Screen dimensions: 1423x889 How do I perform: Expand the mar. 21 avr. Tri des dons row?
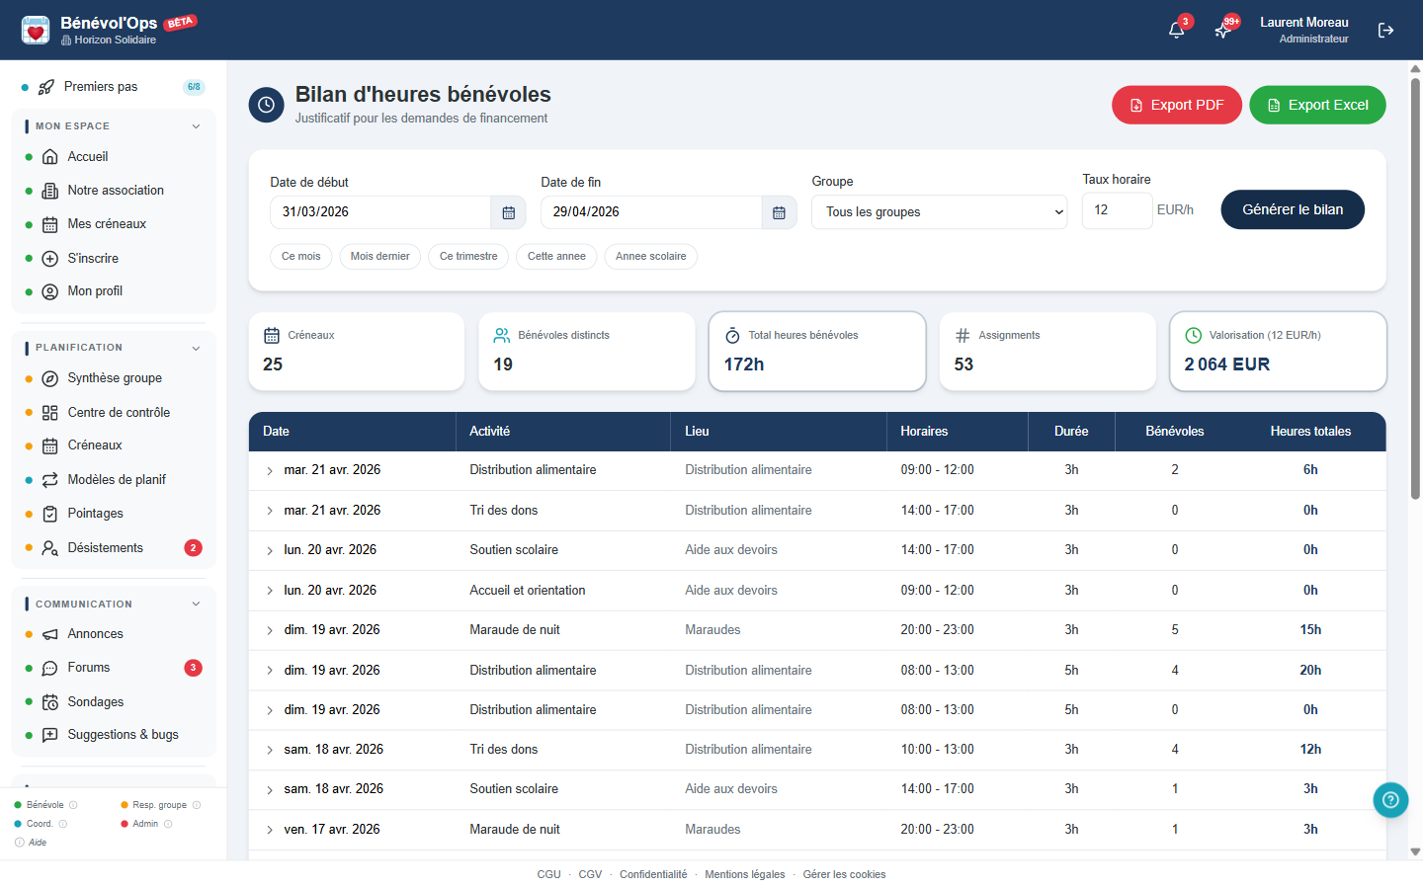(269, 512)
